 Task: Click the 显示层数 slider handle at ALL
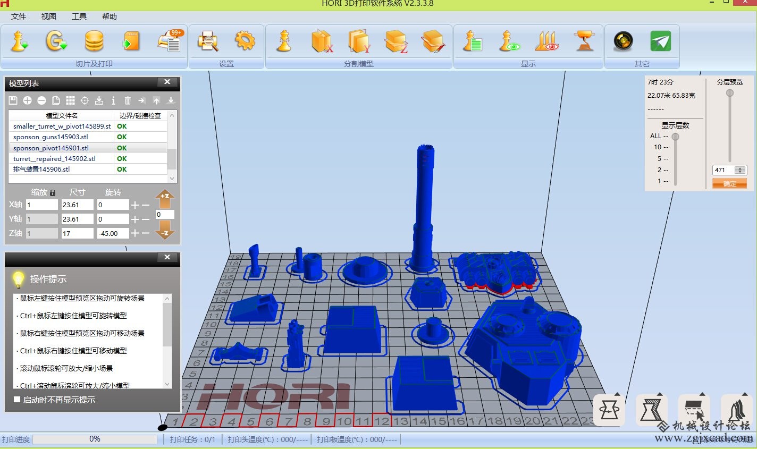pos(676,137)
